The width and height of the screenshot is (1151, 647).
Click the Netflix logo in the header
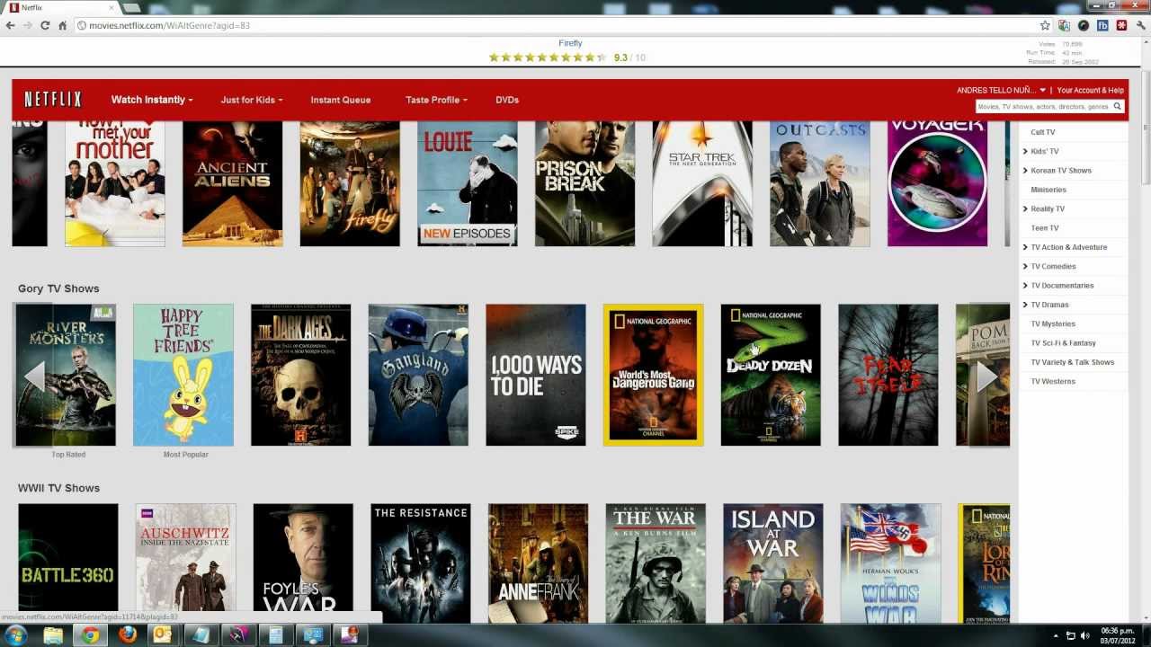53,100
